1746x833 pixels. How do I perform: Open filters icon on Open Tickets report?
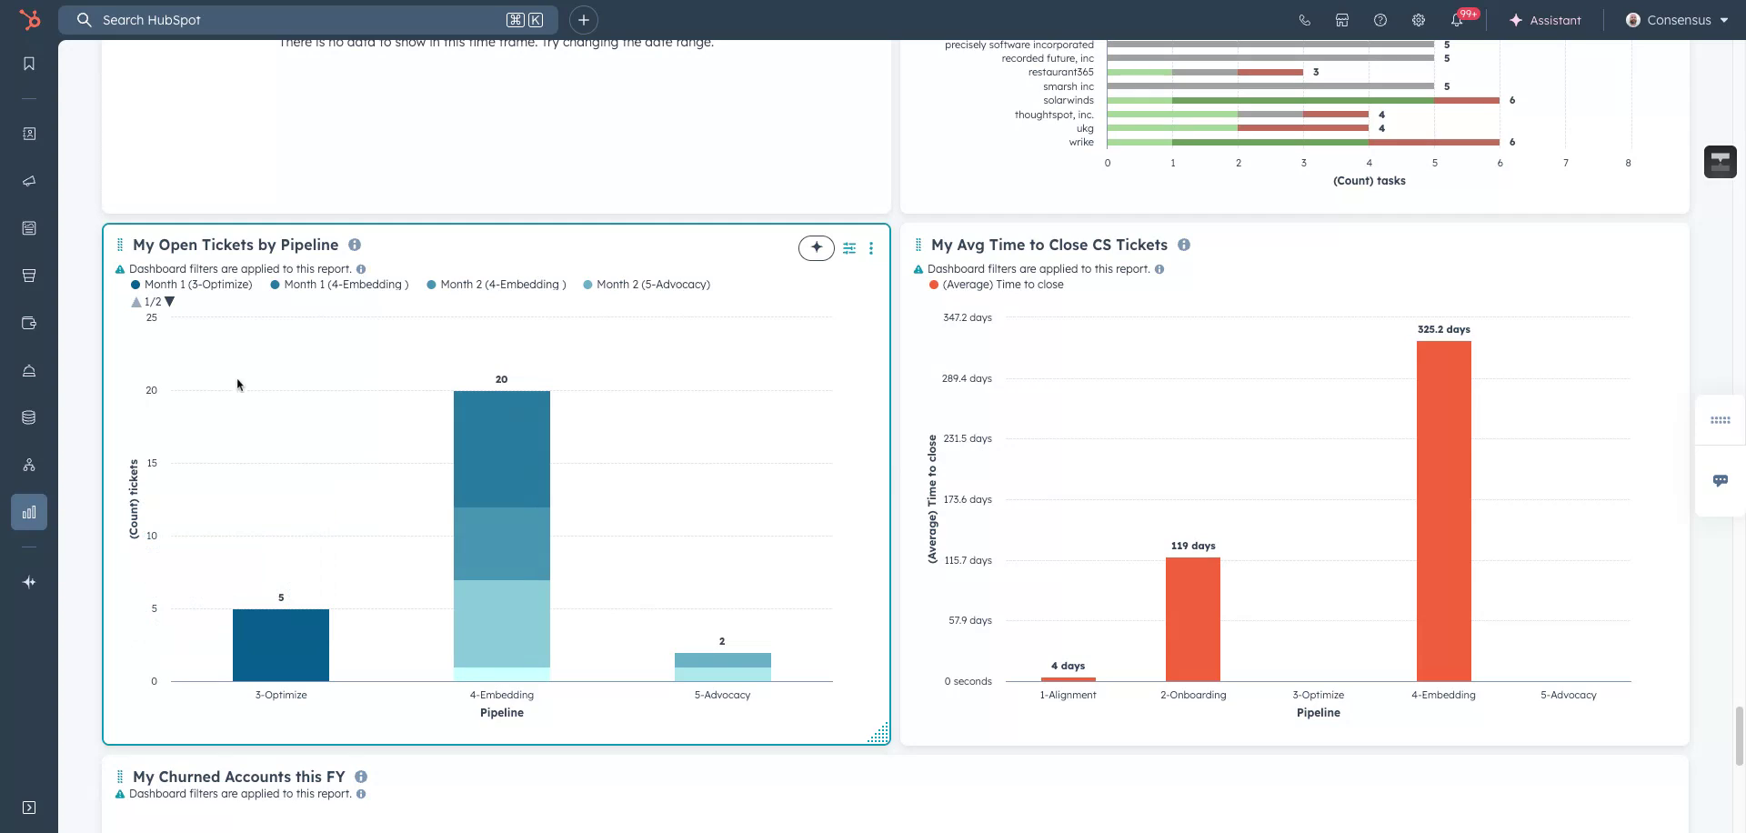(849, 248)
